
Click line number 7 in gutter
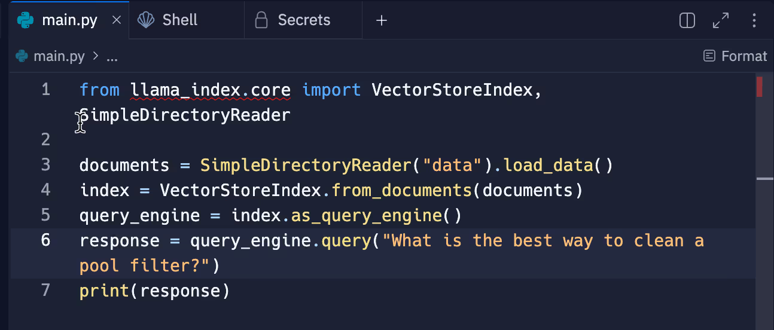point(45,291)
